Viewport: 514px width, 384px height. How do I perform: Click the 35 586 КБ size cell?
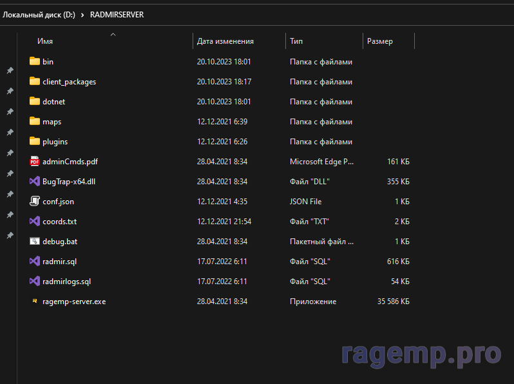(393, 302)
